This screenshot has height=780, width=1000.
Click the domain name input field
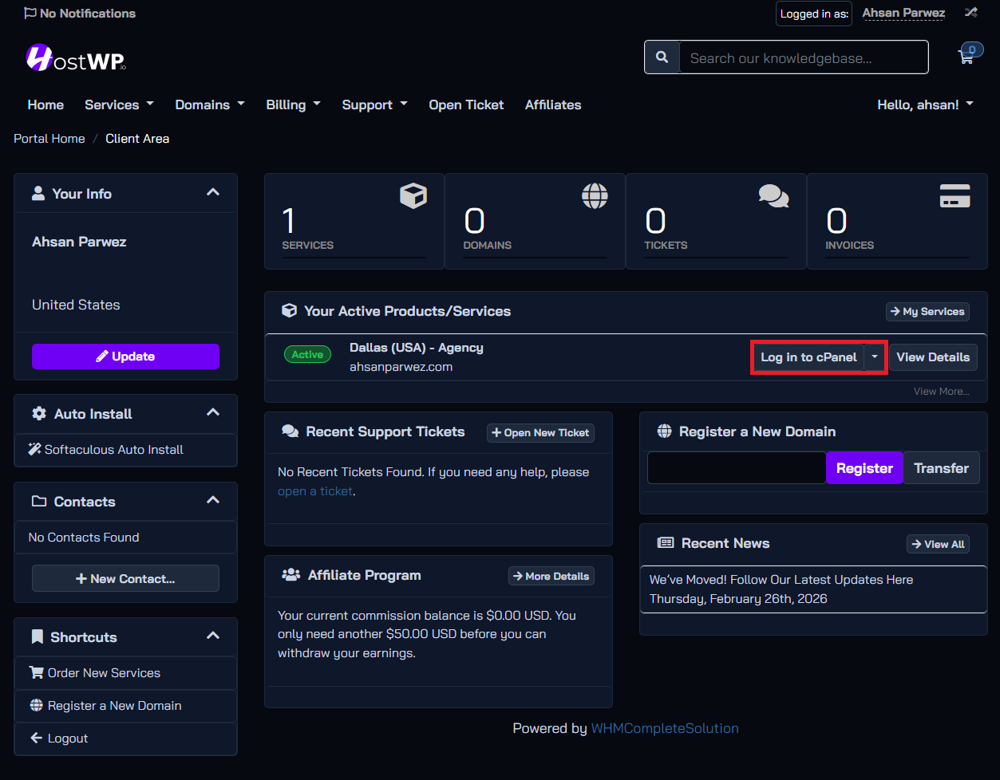[736, 468]
